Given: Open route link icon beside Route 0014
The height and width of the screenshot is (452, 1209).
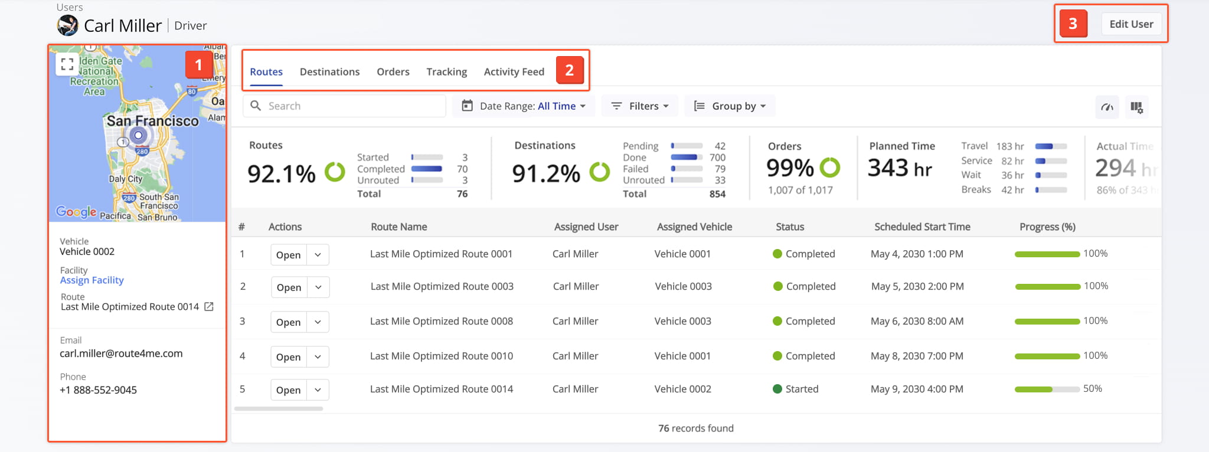Looking at the screenshot, I should (209, 307).
